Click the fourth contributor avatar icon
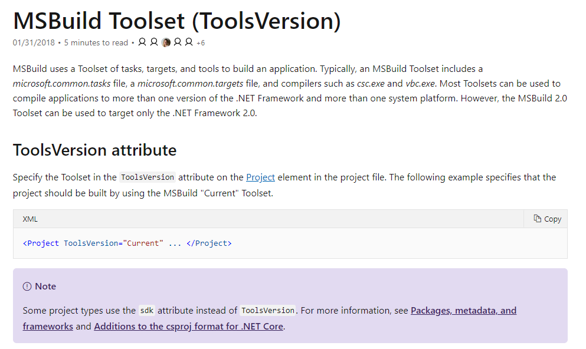This screenshot has width=586, height=349. (x=178, y=42)
